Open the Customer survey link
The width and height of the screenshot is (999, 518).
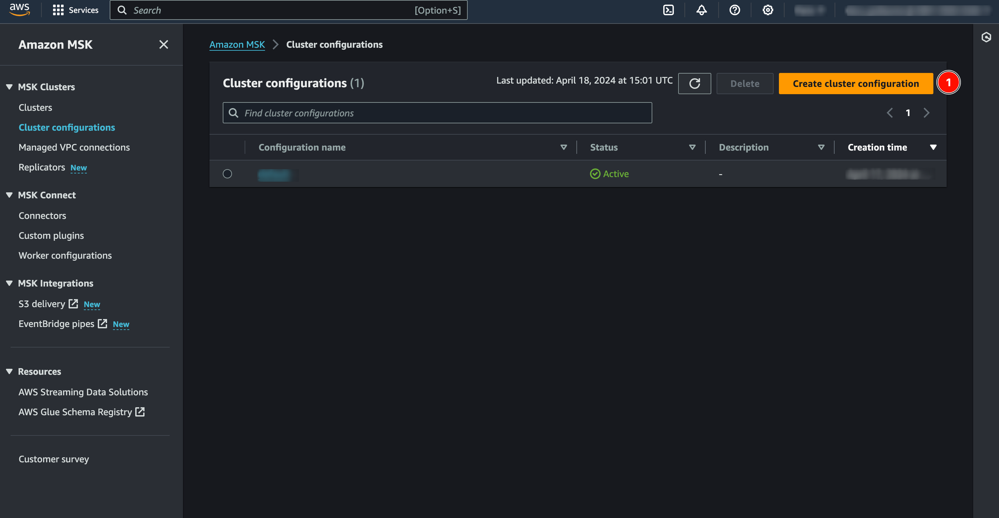54,459
